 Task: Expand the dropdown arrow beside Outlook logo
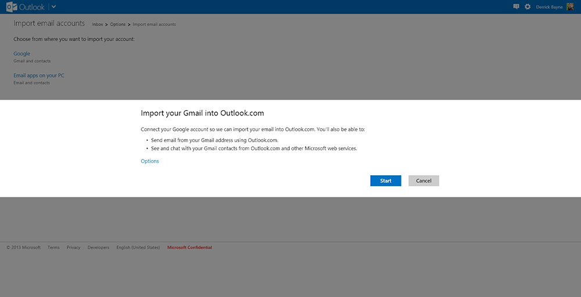tap(54, 7)
